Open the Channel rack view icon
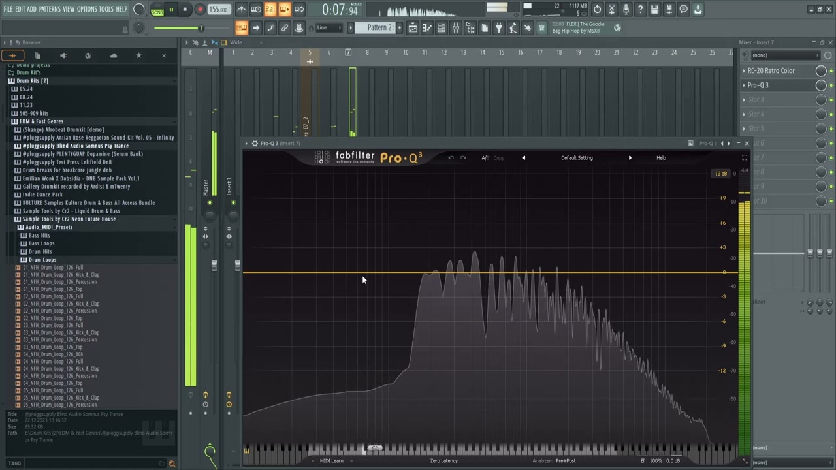 (442, 27)
